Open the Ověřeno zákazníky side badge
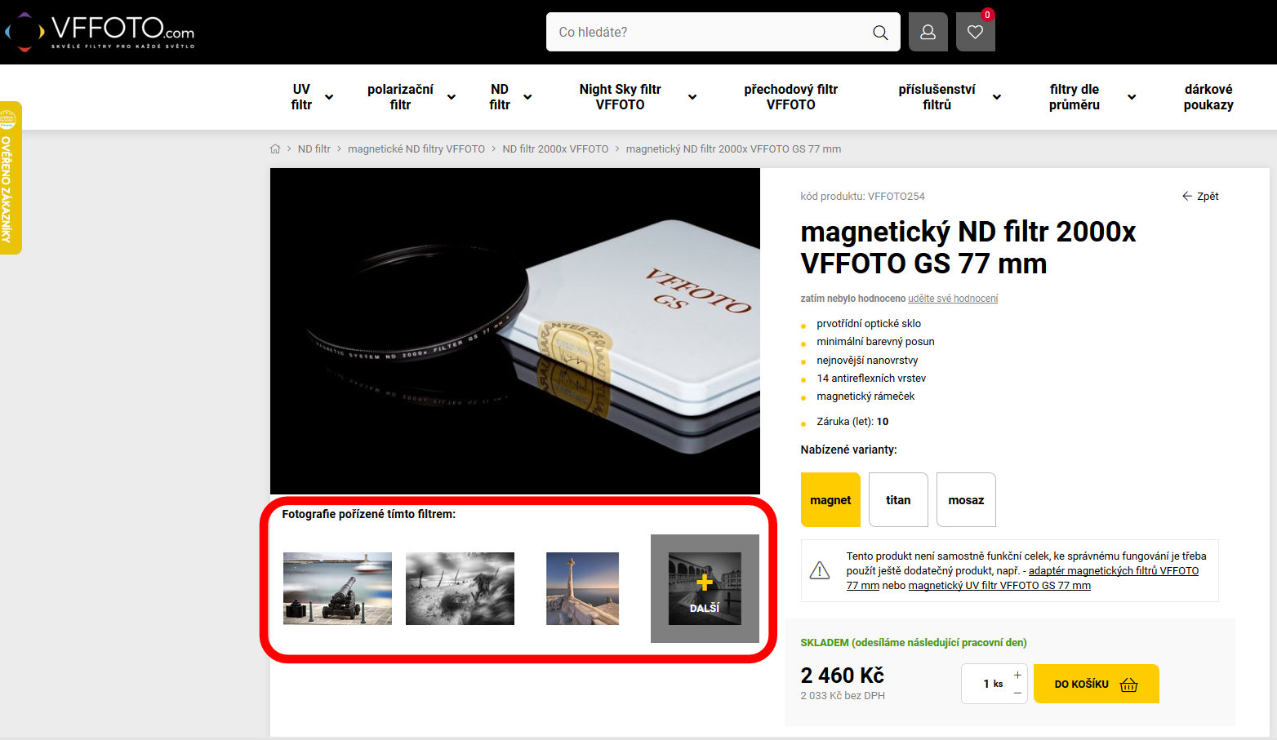 click(x=11, y=178)
